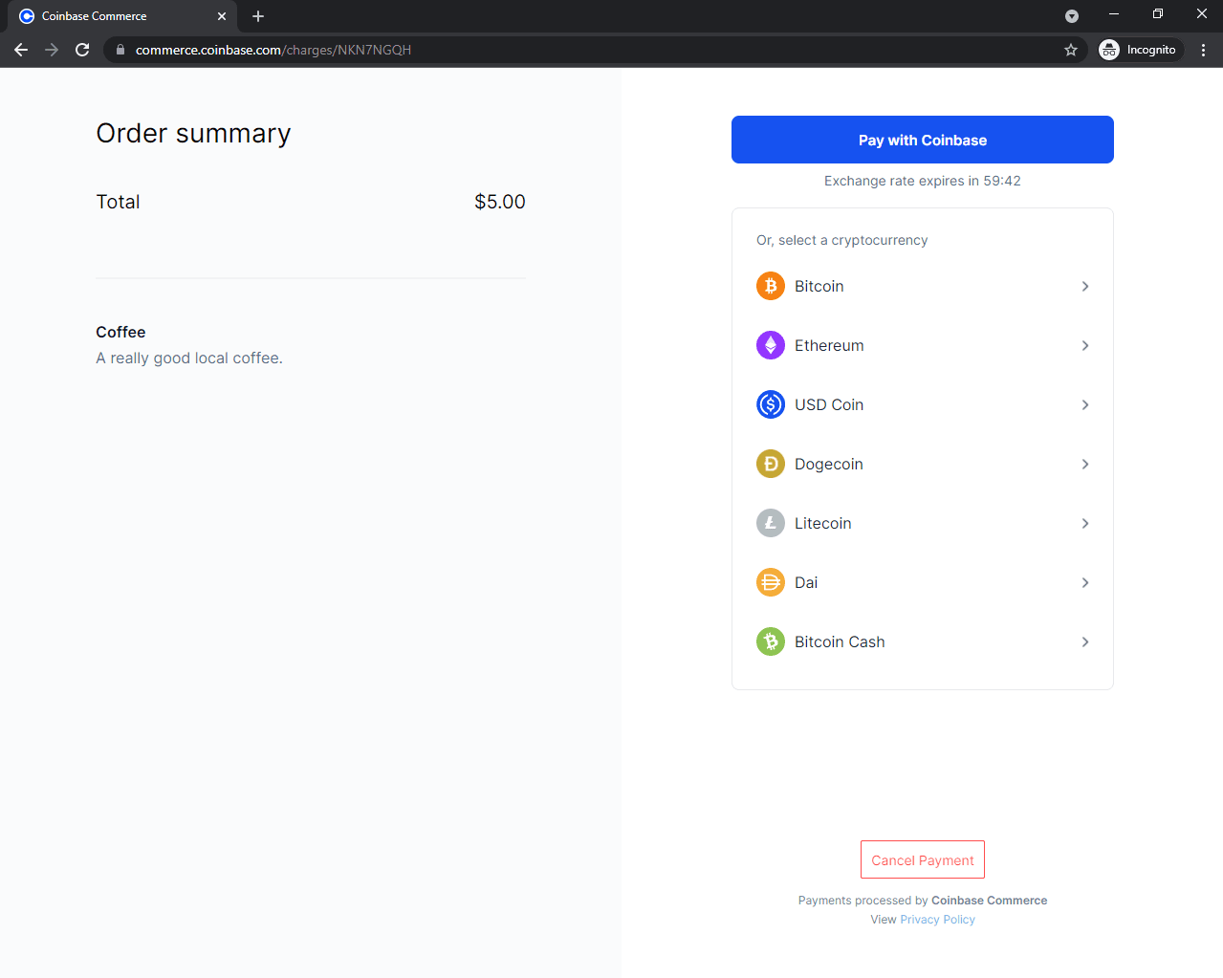Screen dimensions: 1223x978
Task: Open the Chrome three-dot menu
Action: (1203, 49)
